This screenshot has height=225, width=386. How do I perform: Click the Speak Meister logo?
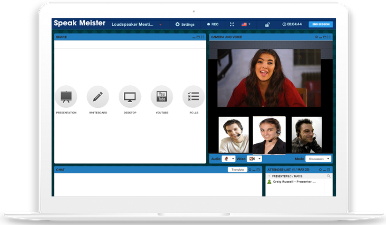(x=80, y=23)
